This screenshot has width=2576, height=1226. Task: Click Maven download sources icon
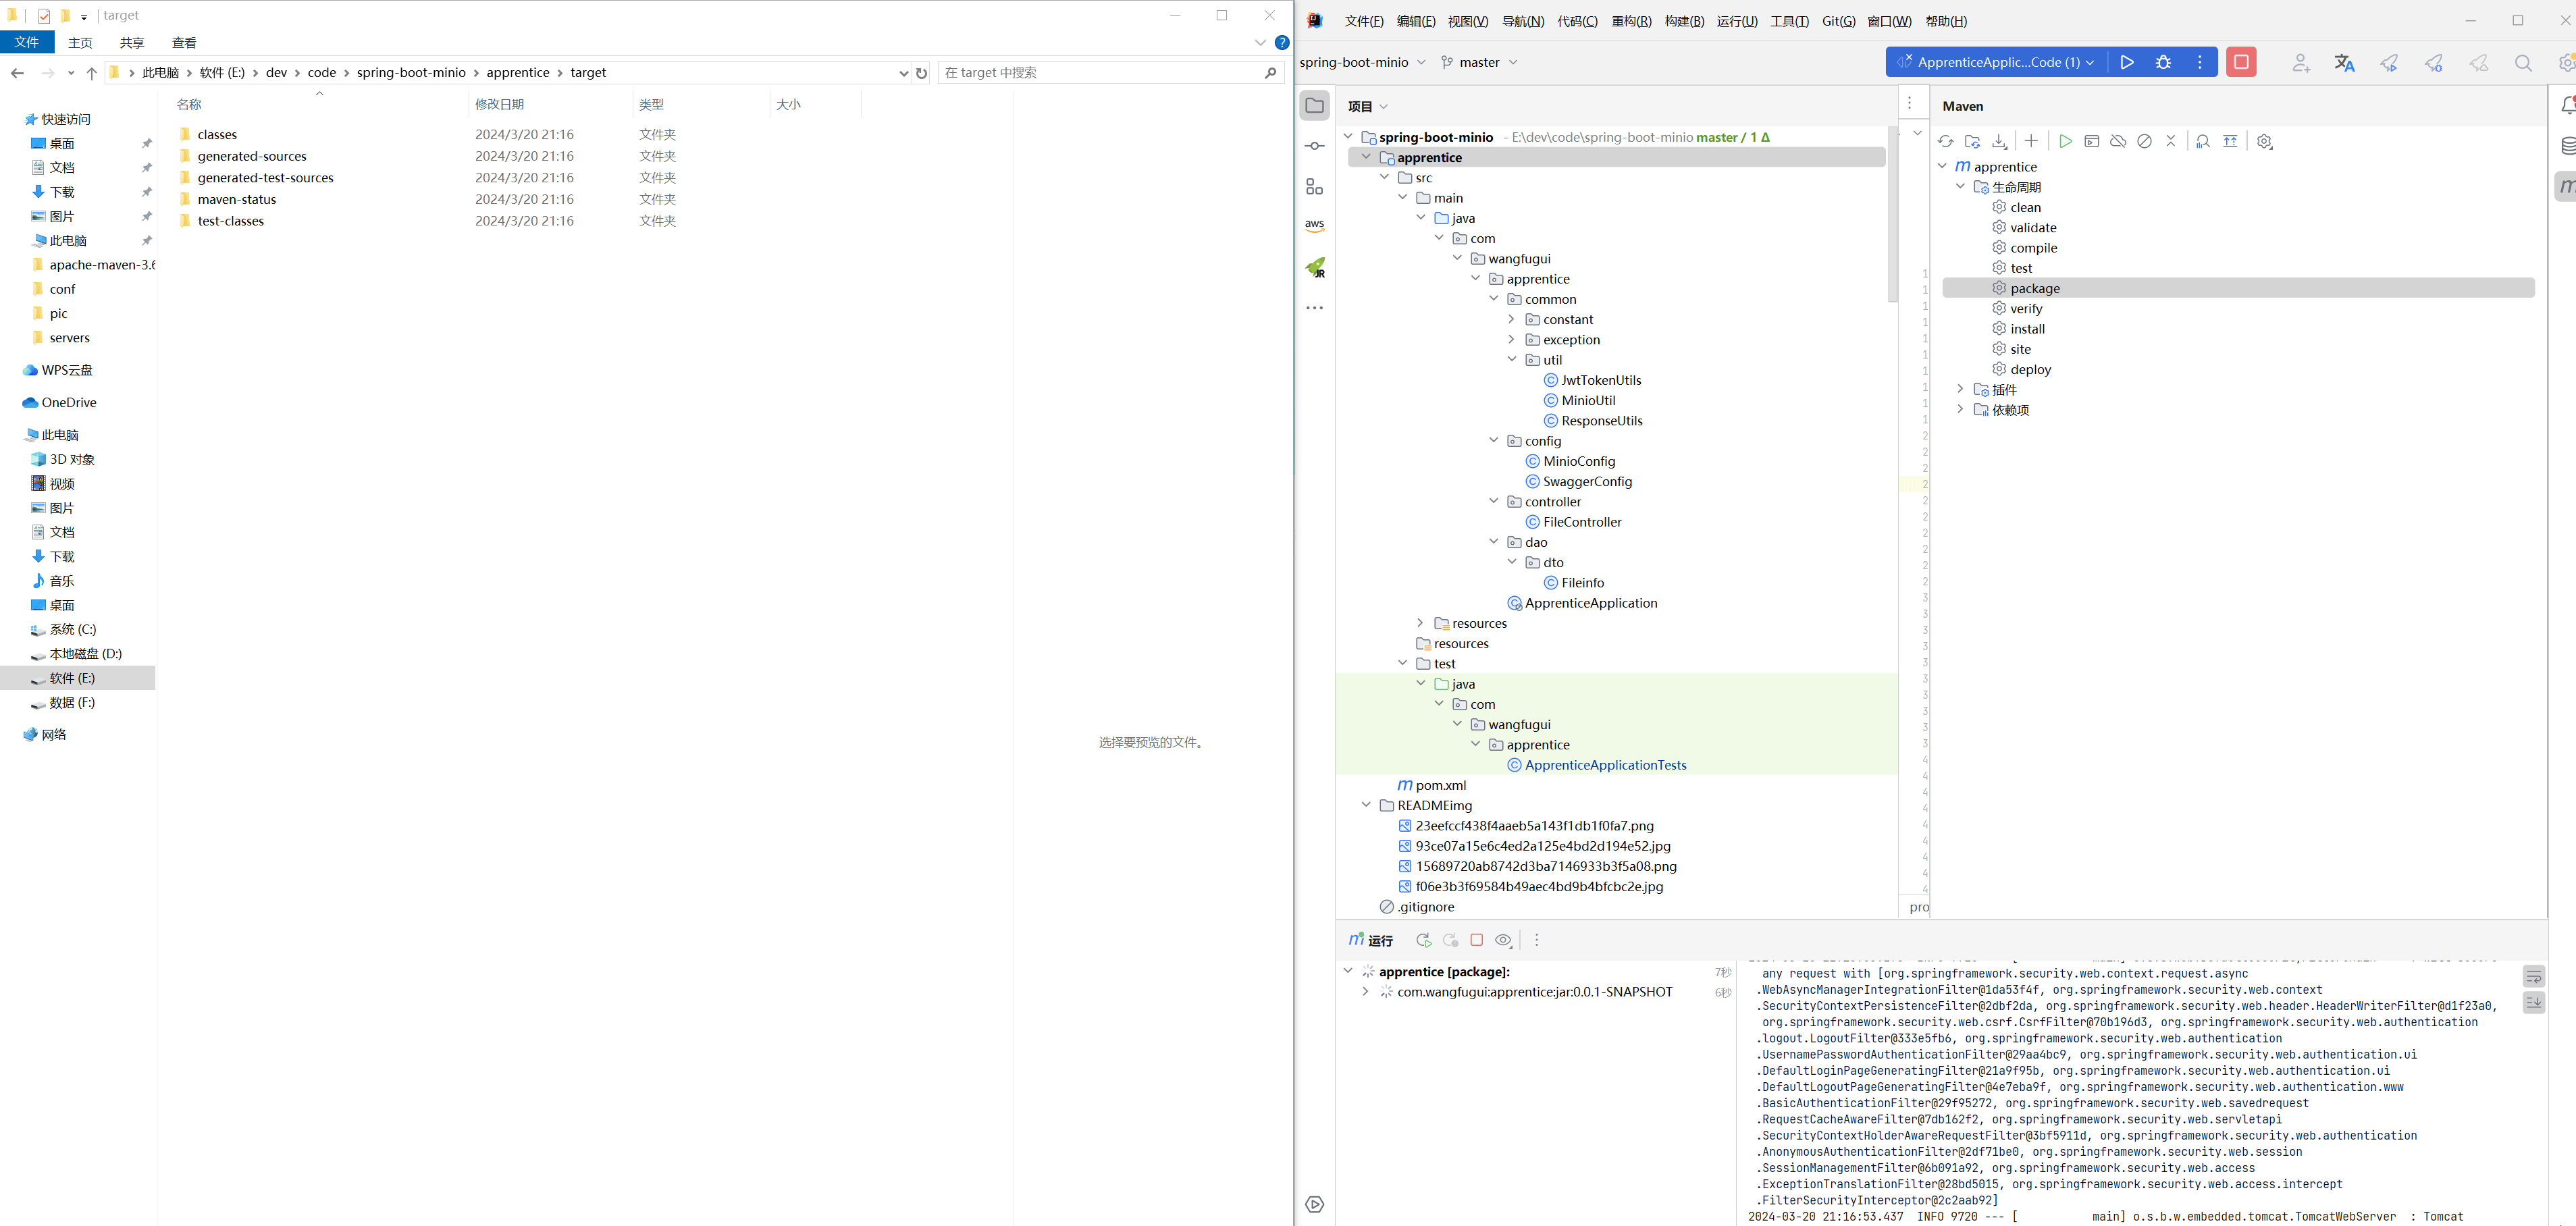[x=1999, y=142]
